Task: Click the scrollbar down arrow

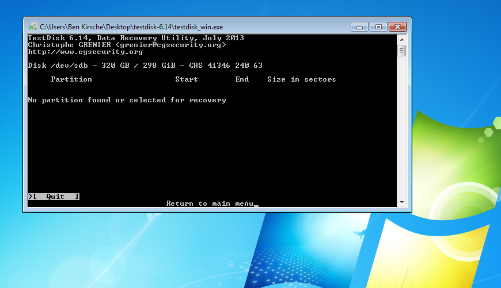Action: (x=402, y=202)
